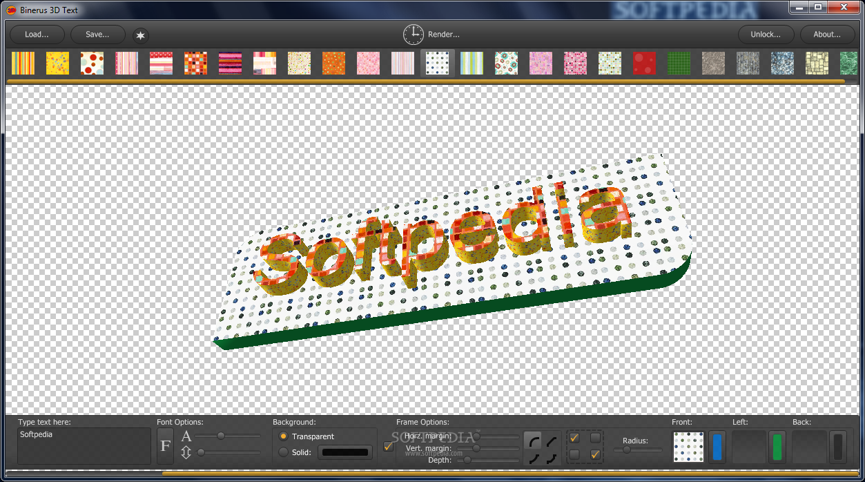Image resolution: width=865 pixels, height=482 pixels.
Task: Open the About... dialog
Action: point(827,35)
